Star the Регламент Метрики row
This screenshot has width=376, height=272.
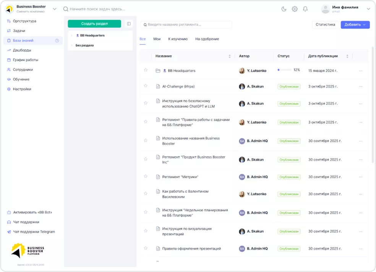tap(146, 176)
